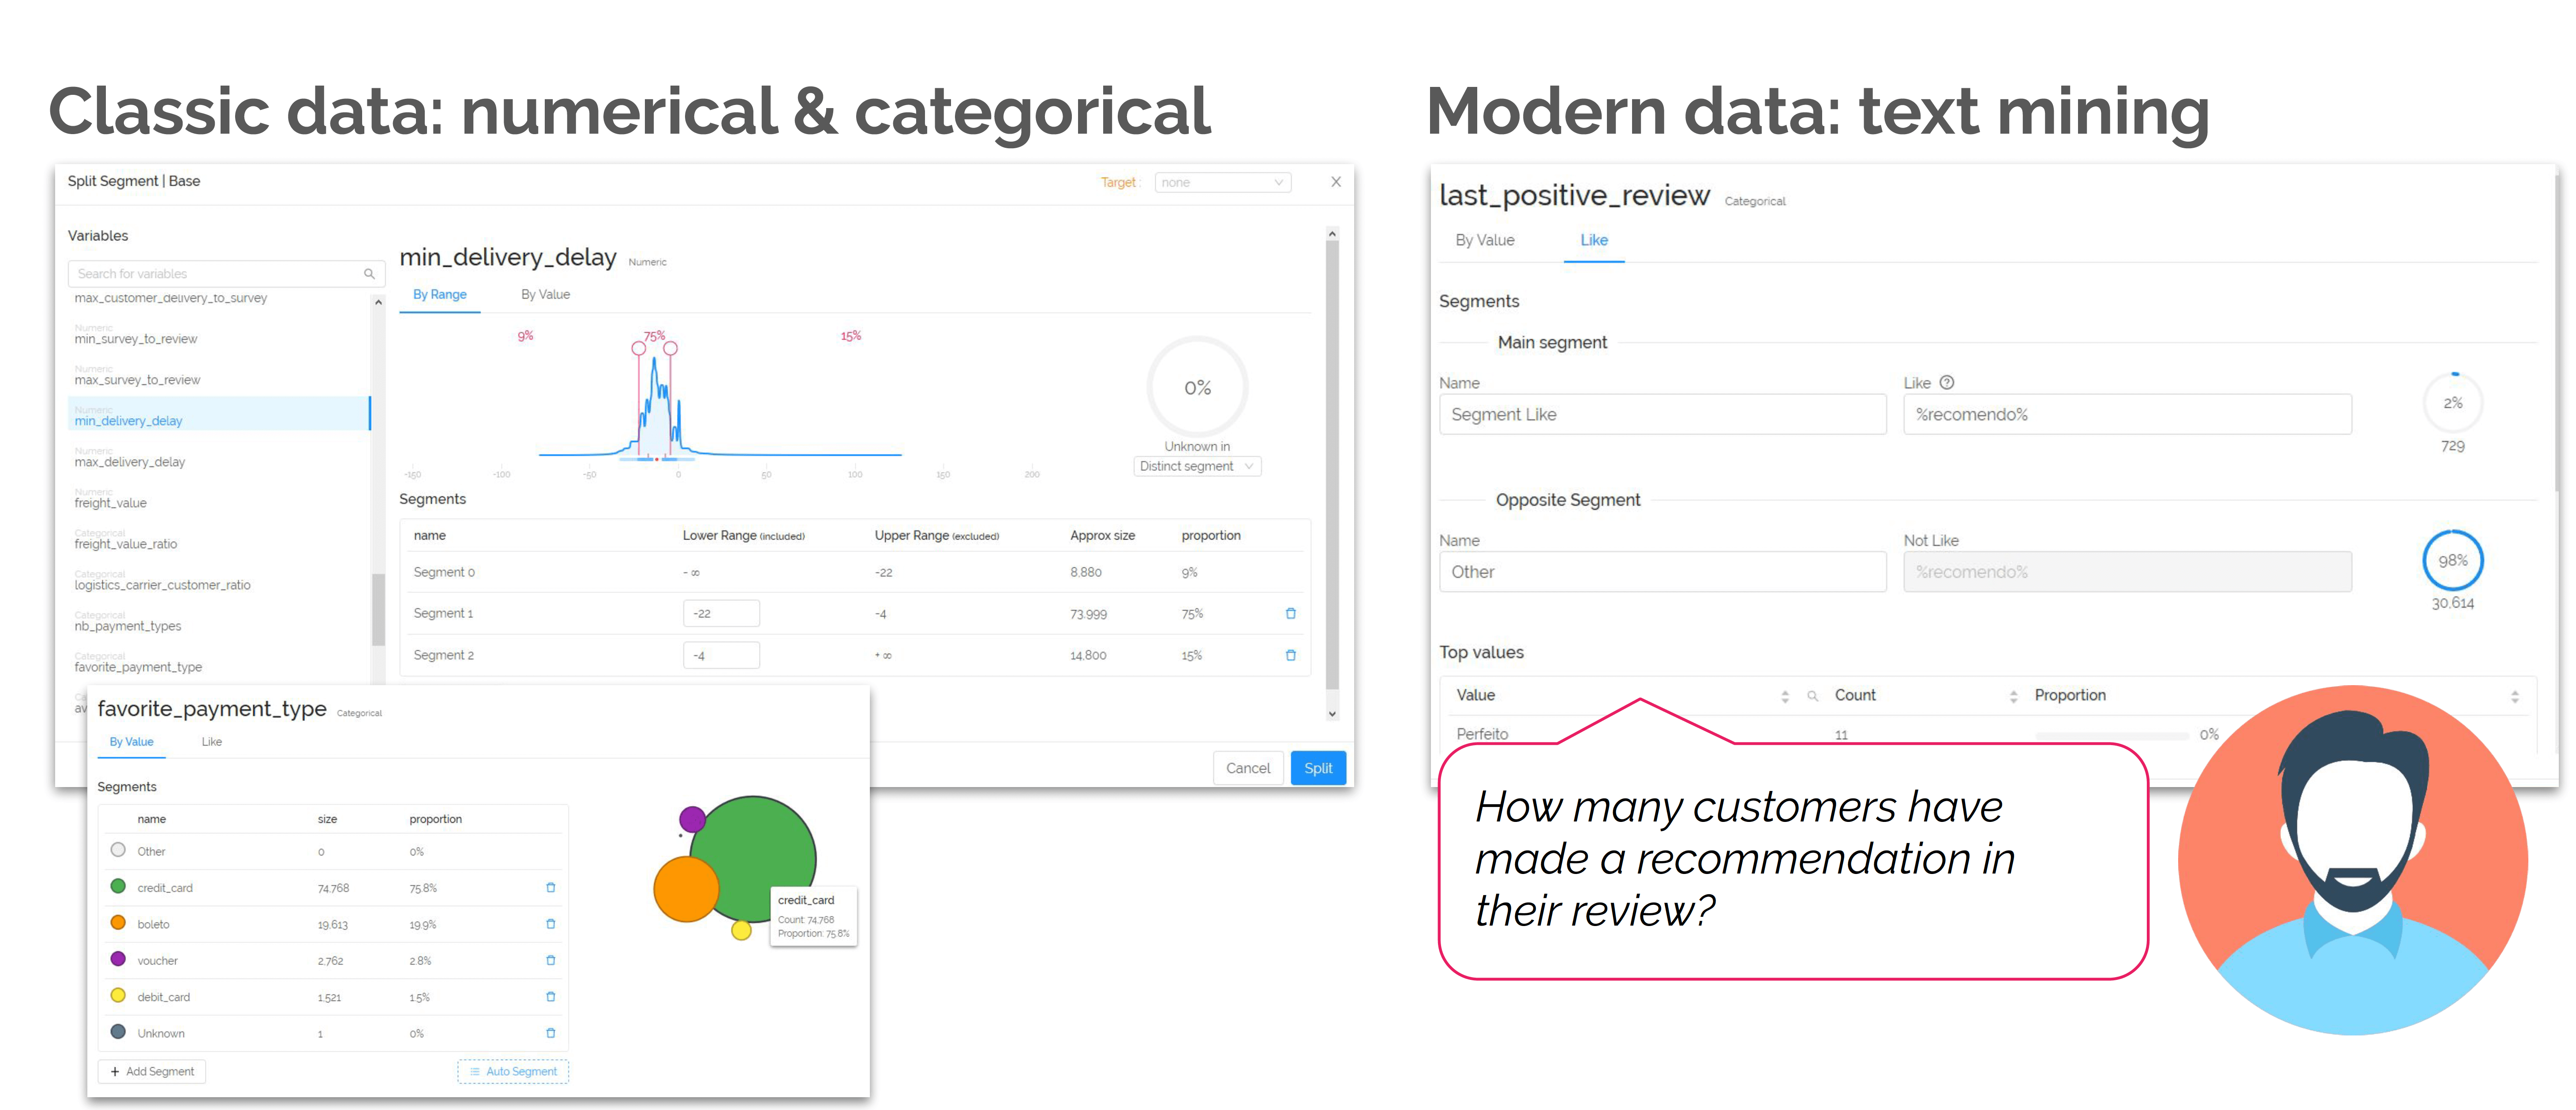2576x1110 pixels.
Task: Click the plus icon of Add Segment
Action: [x=115, y=1071]
